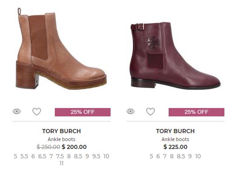Click 25% OFF badge on tan boot
Viewport: 249px width, 169px height.
[x=83, y=112]
